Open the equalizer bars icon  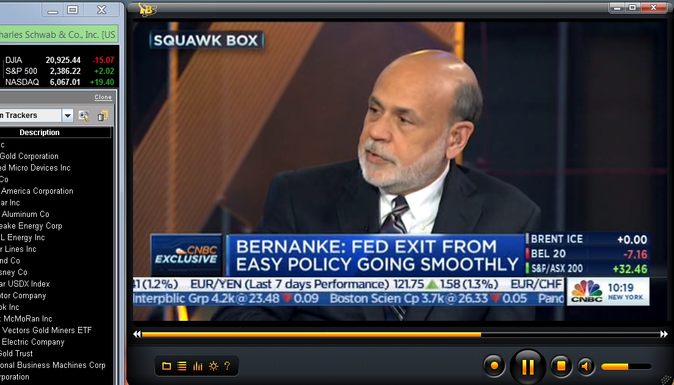point(198,366)
